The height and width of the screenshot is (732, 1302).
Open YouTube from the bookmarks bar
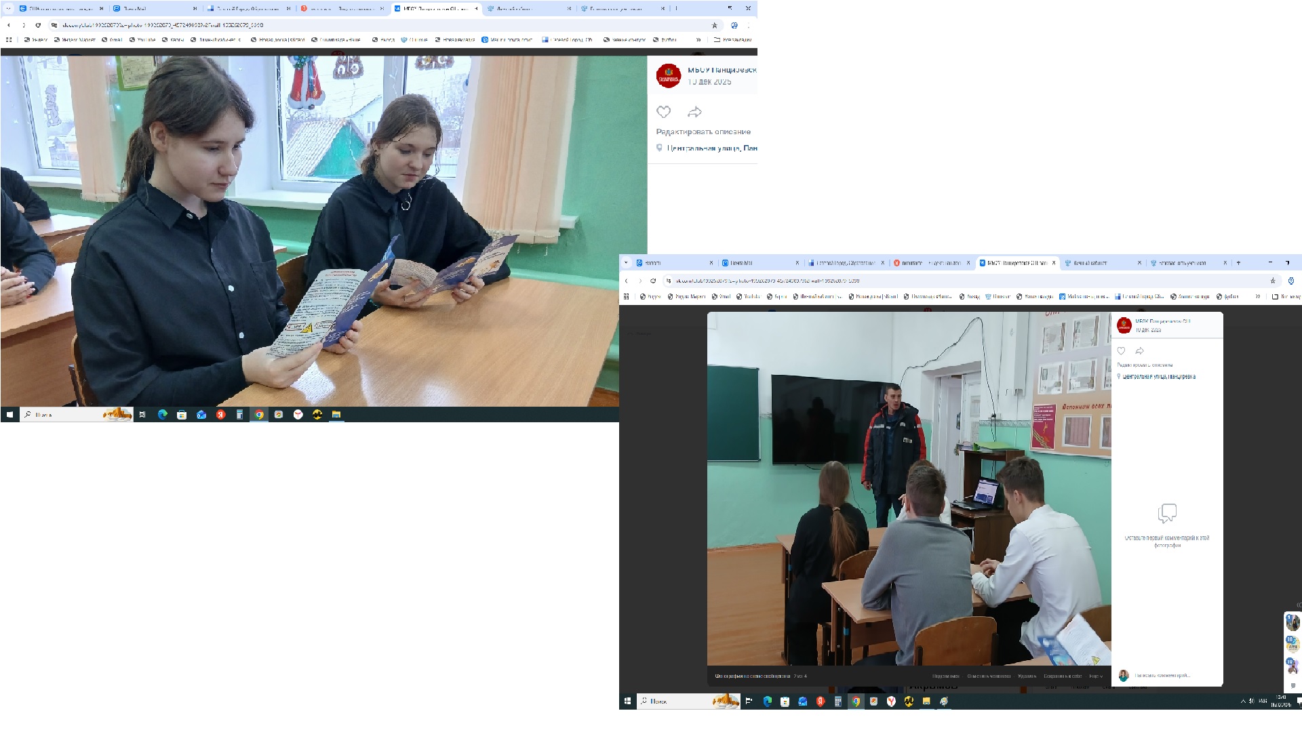[145, 39]
